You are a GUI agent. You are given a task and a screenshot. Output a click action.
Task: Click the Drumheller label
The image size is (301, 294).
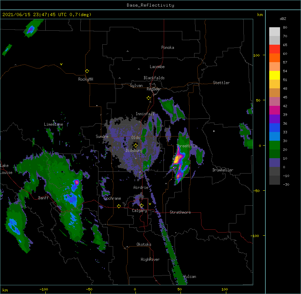click(x=223, y=170)
